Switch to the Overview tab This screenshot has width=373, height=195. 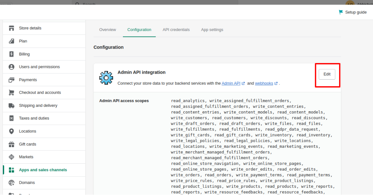[107, 30]
